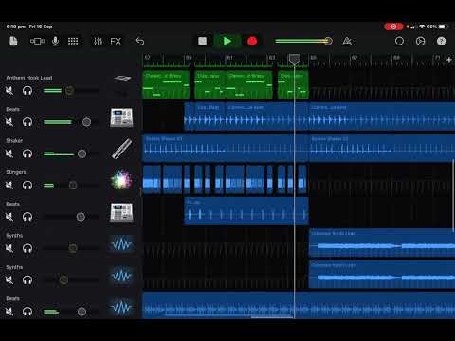
Task: Open the FX effects panel
Action: (x=116, y=41)
